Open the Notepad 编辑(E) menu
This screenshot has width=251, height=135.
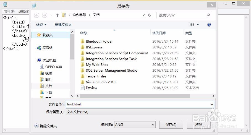coord(24,12)
